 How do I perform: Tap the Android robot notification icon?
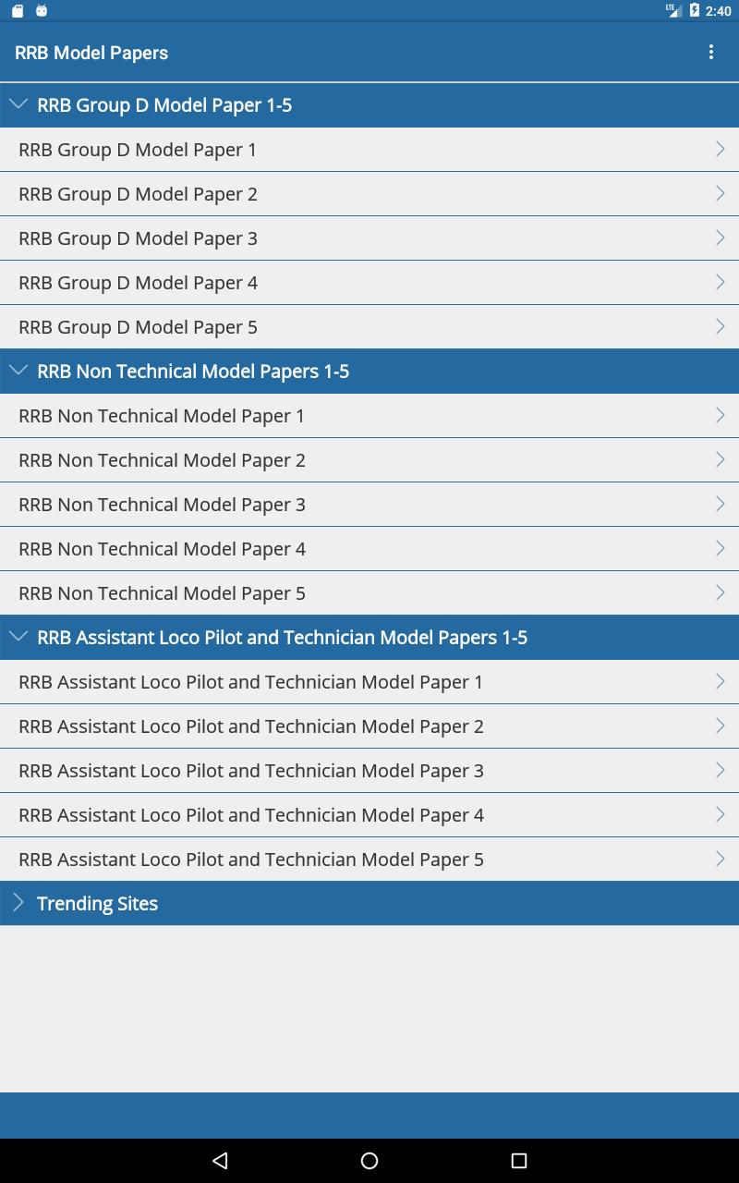coord(42,11)
